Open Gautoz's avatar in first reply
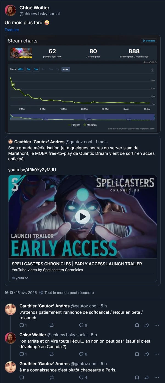The width and height of the screenshot is (165, 383). [10, 309]
